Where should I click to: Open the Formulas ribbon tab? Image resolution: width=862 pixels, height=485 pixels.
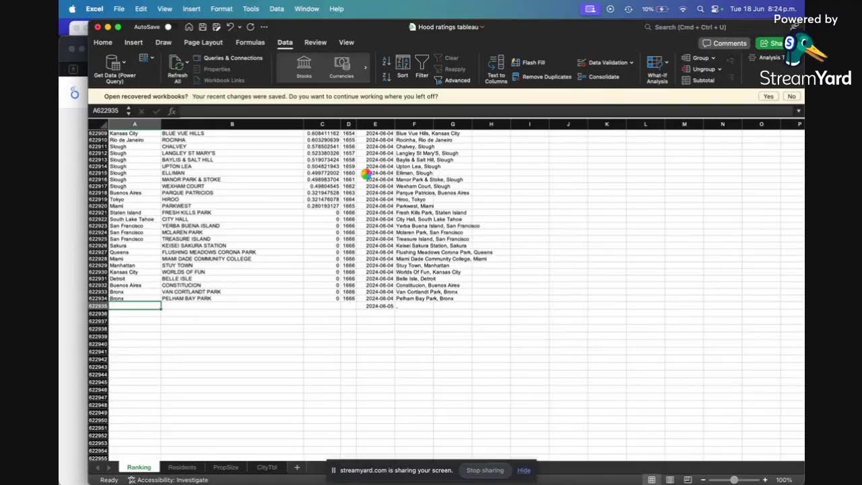pyautogui.click(x=250, y=42)
